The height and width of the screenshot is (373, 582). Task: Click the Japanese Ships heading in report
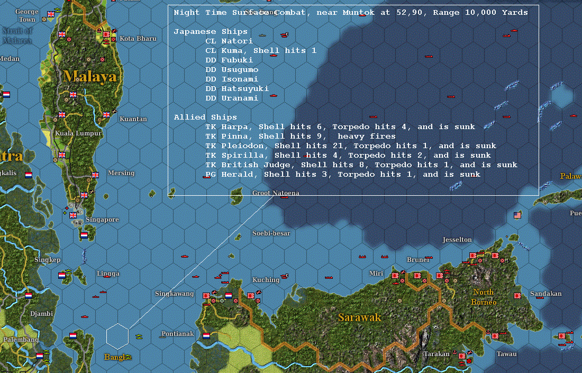pyautogui.click(x=211, y=32)
